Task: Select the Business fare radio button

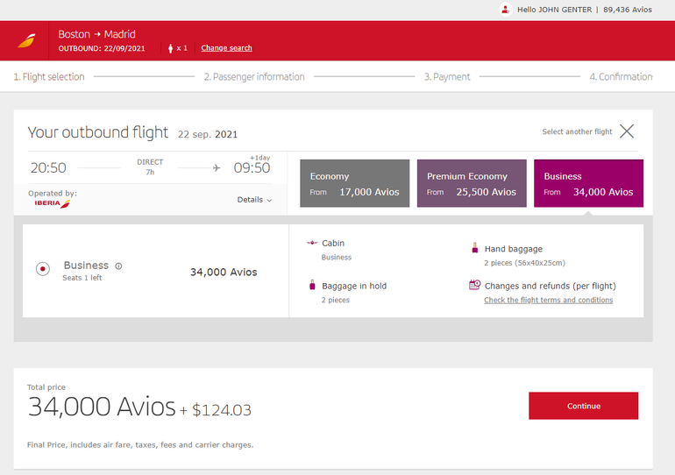Action: tap(42, 269)
